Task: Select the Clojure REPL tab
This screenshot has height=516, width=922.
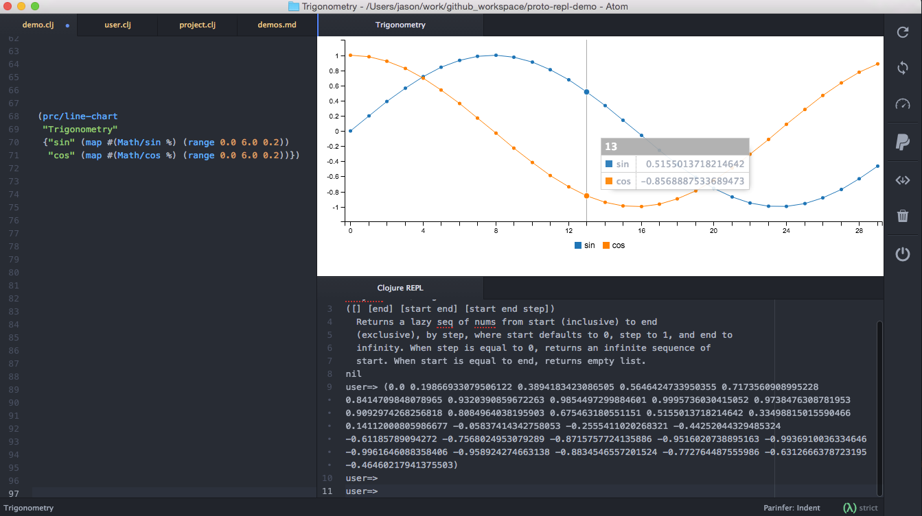Action: (401, 288)
